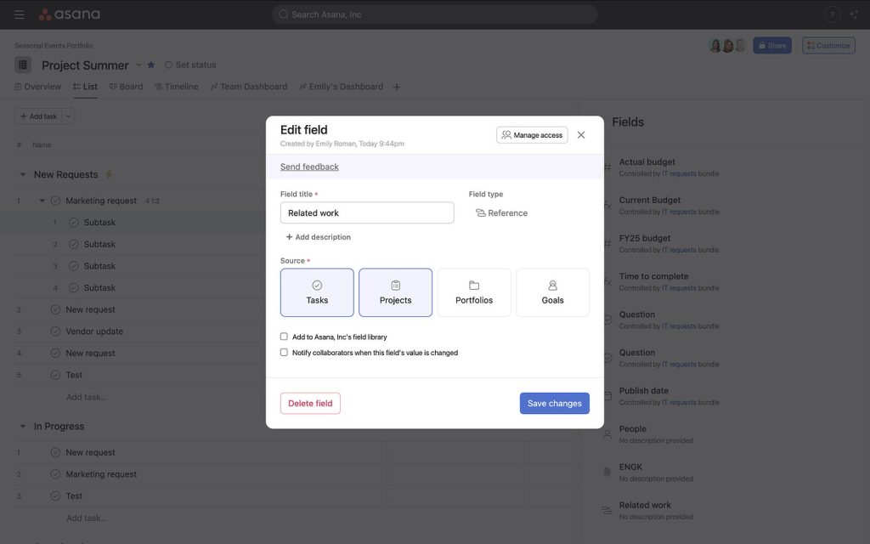Viewport: 870px width, 544px height.
Task: Click the add tab plus icon
Action: coord(396,86)
